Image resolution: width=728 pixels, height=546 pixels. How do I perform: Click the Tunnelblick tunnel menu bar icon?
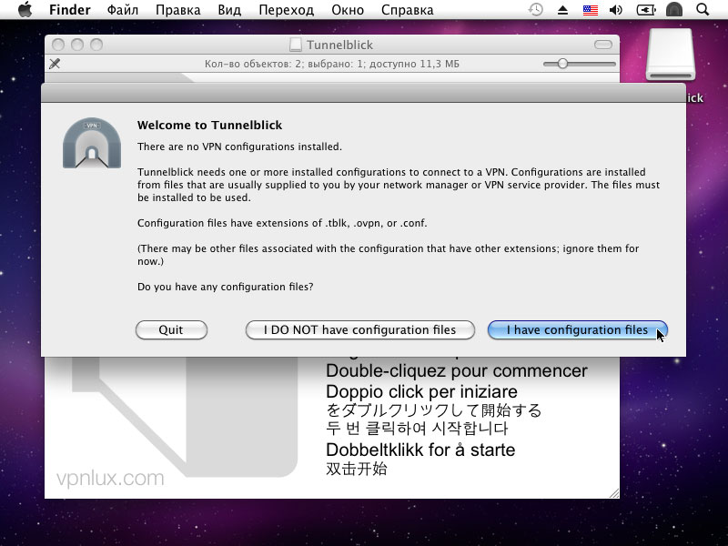[674, 9]
